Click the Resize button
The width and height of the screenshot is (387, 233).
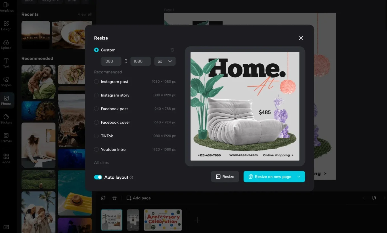pyautogui.click(x=225, y=176)
